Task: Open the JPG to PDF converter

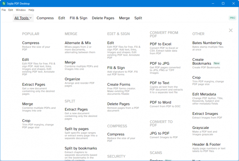Action: click(x=159, y=133)
